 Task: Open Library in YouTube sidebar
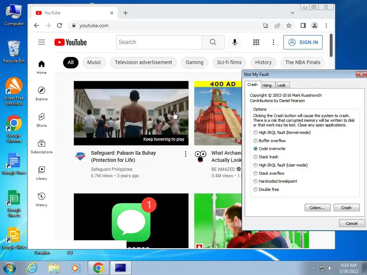(x=42, y=173)
